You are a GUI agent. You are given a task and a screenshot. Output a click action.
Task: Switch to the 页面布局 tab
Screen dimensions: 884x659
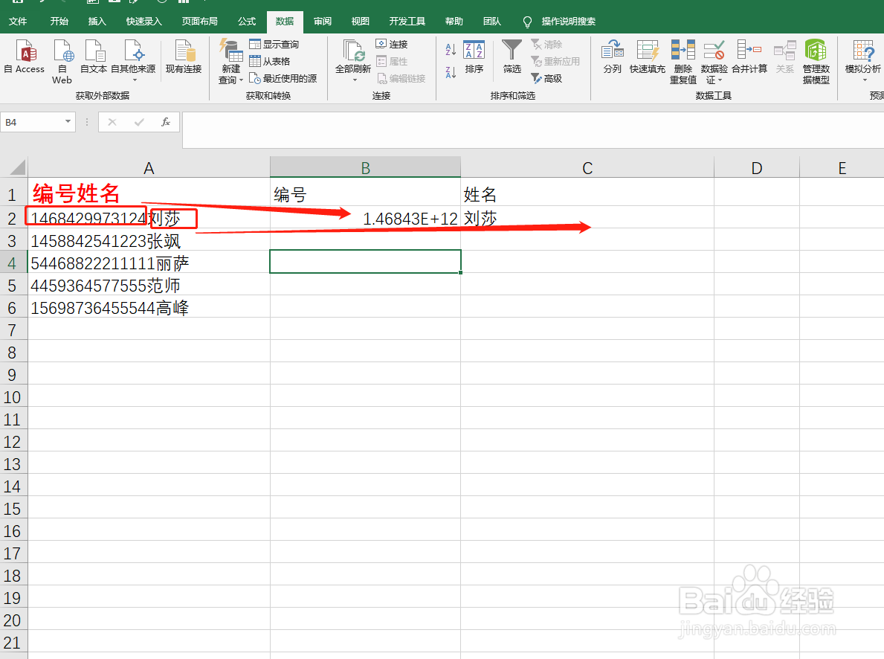pyautogui.click(x=199, y=22)
